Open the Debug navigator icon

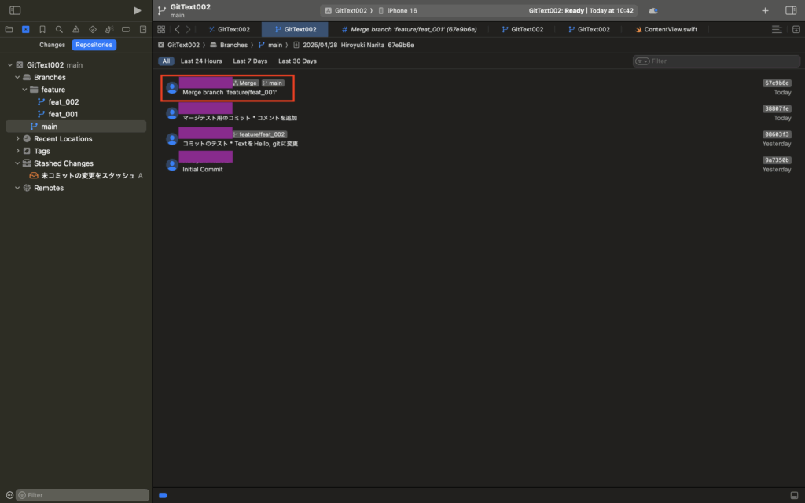pyautogui.click(x=109, y=29)
